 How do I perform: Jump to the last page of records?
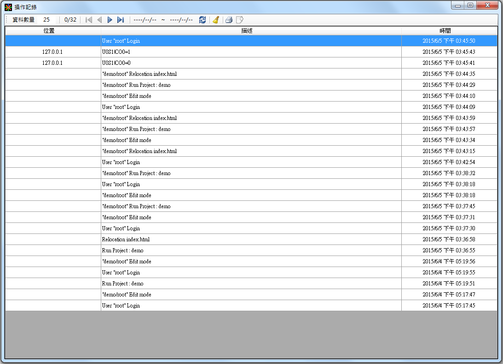pos(121,20)
